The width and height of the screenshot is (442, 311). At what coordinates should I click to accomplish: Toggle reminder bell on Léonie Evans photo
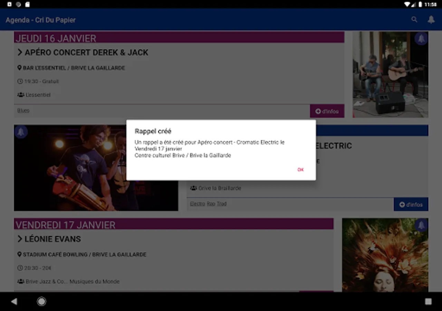coord(421,225)
